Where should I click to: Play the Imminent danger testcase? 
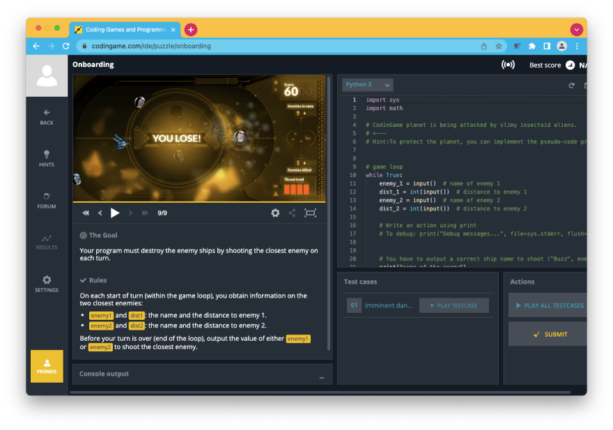[454, 305]
